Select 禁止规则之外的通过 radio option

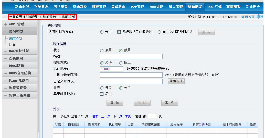(x=160, y=32)
